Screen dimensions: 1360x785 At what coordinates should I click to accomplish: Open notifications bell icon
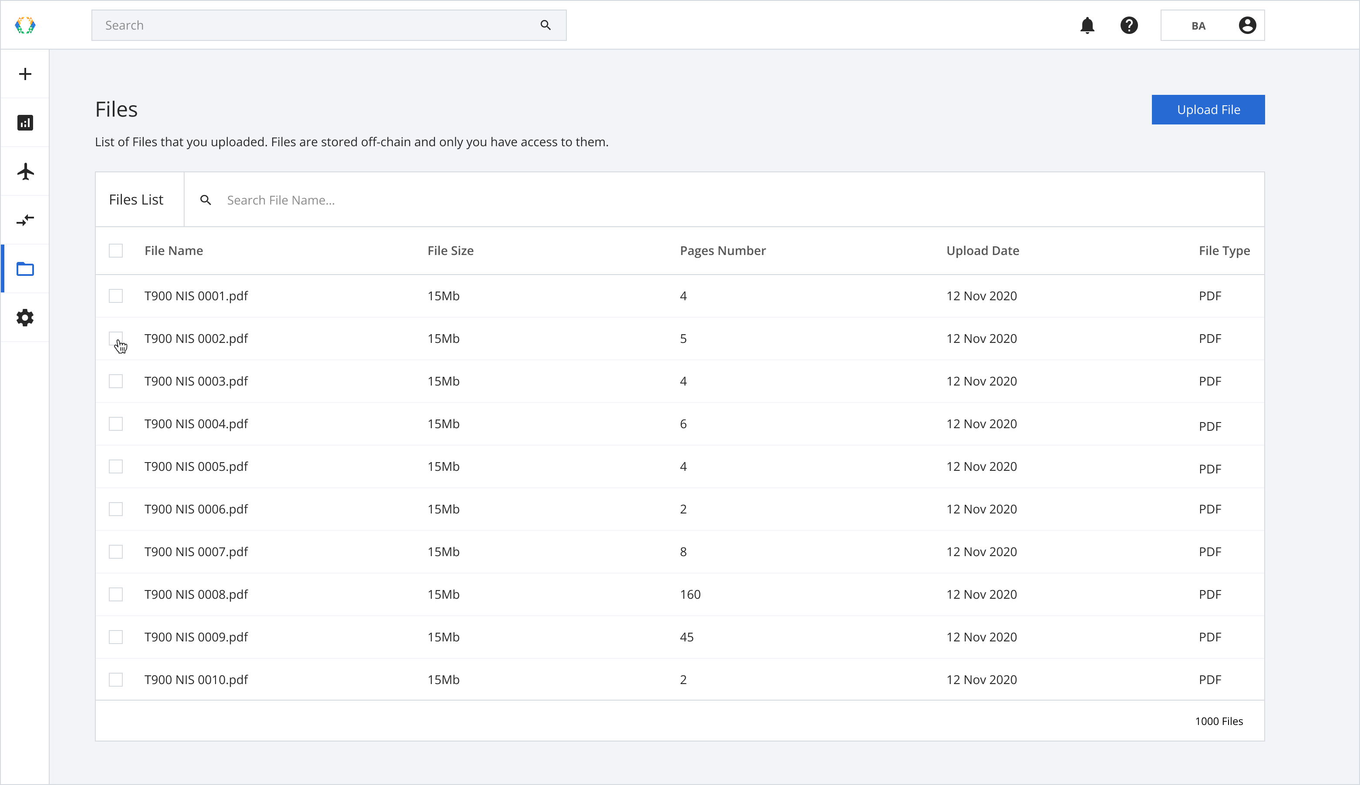(1087, 25)
